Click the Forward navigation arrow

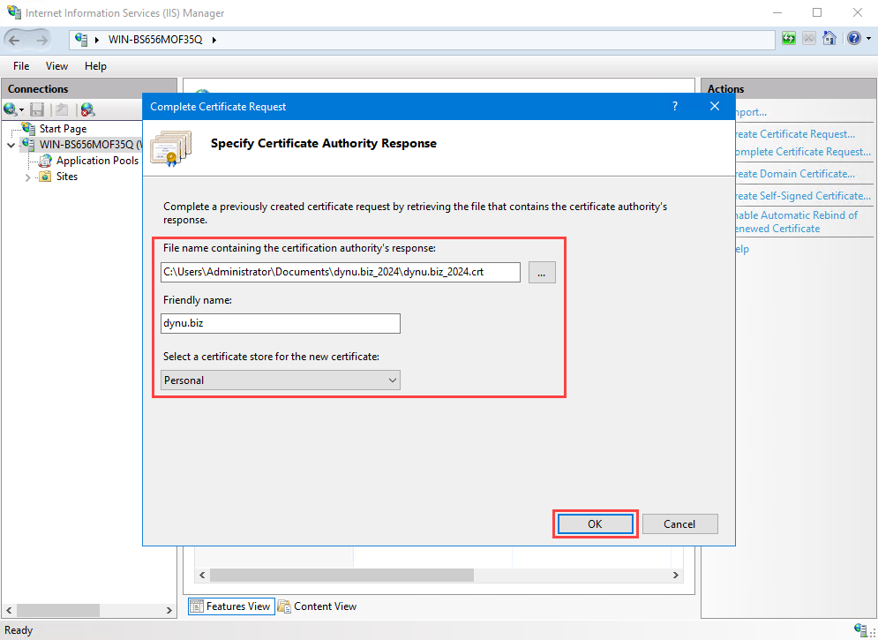[x=41, y=40]
